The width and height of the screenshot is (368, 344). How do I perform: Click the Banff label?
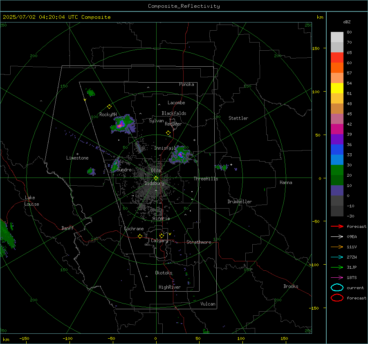point(67,228)
